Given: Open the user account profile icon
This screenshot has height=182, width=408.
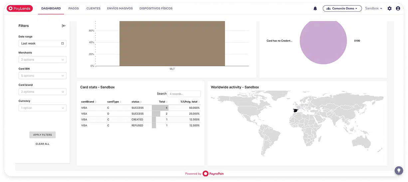Looking at the screenshot, I should click(x=398, y=9).
